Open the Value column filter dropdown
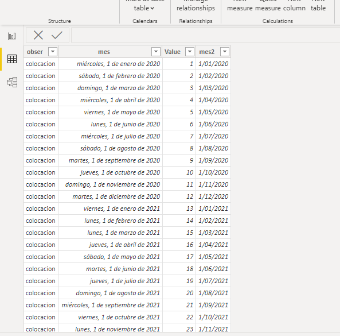This screenshot has height=336, width=340. pos(190,52)
